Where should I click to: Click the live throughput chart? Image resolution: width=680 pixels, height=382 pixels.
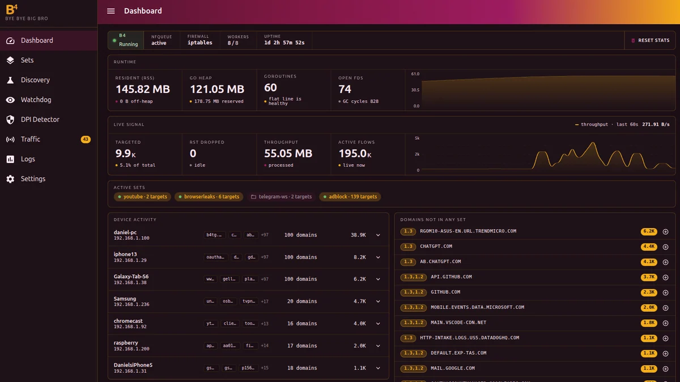(549, 154)
